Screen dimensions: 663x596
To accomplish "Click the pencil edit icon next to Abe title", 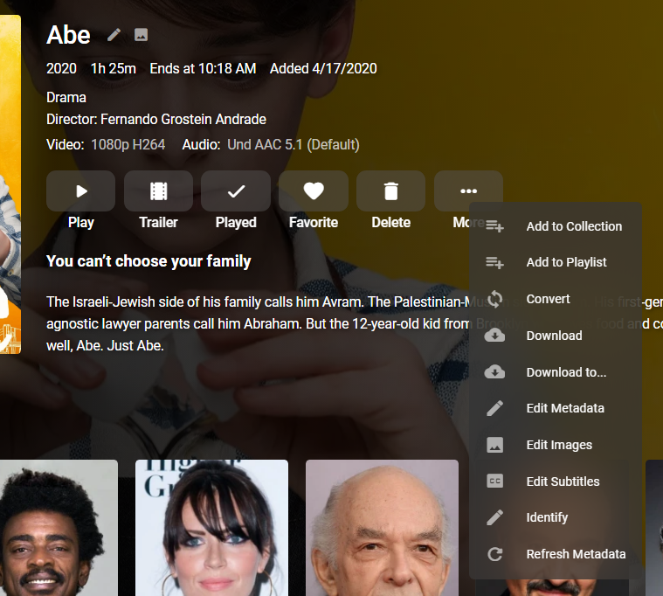I will click(x=114, y=35).
